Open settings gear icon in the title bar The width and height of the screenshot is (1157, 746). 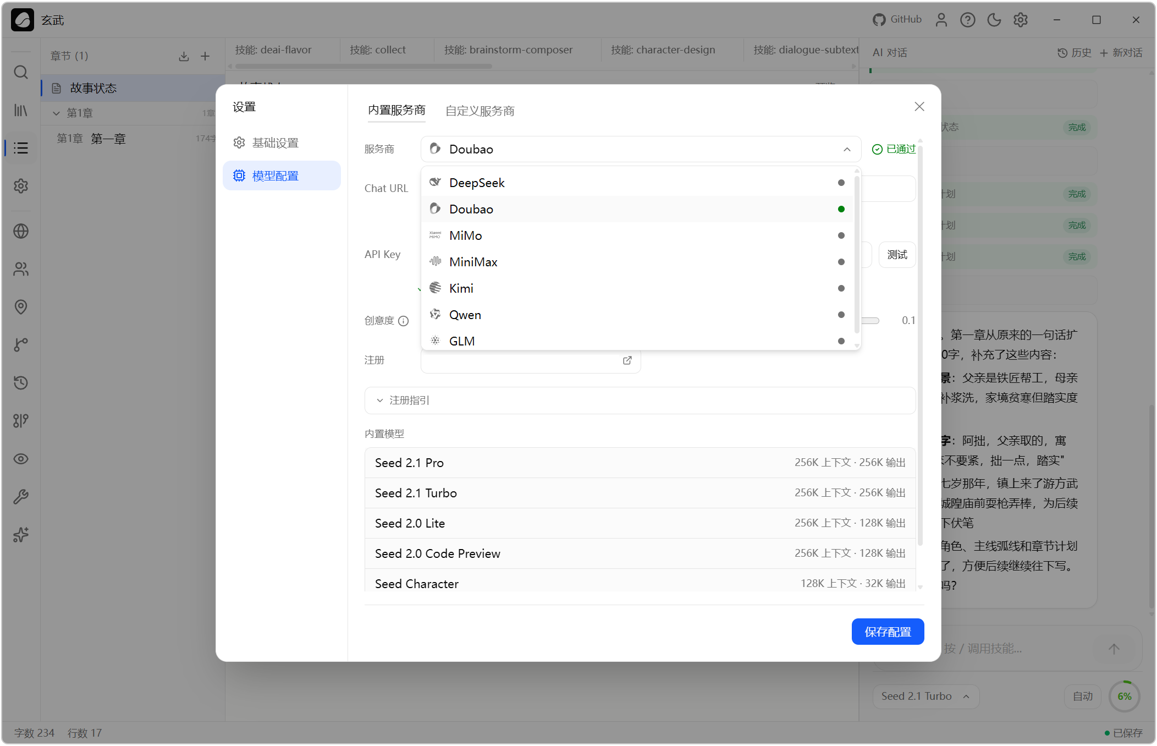(1021, 20)
